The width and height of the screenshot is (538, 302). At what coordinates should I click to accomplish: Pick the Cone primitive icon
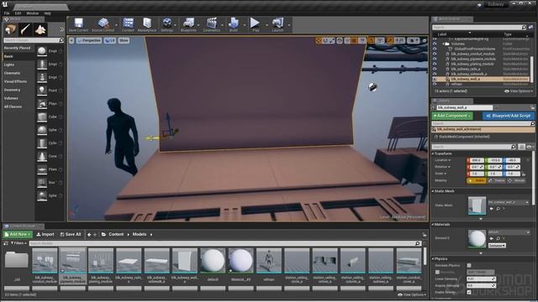point(42,156)
